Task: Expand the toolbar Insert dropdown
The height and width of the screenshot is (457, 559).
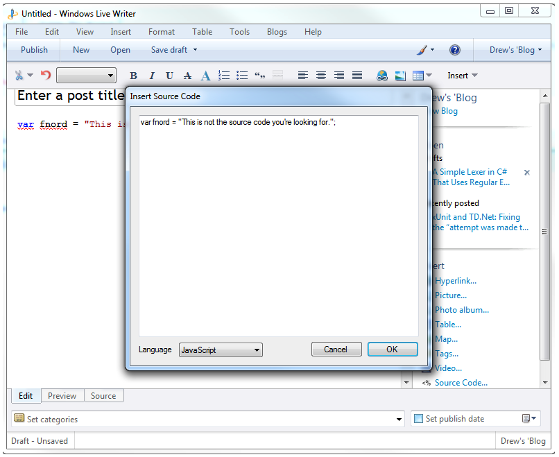Action: [x=463, y=76]
